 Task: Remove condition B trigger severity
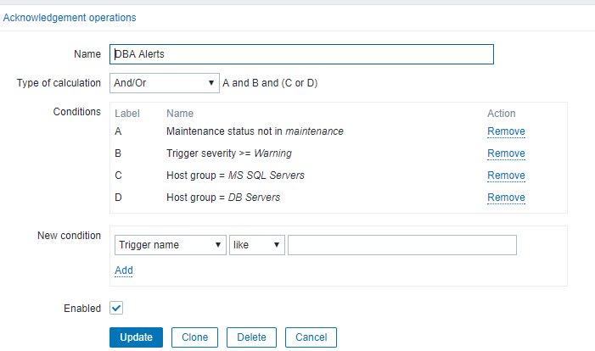coord(506,153)
